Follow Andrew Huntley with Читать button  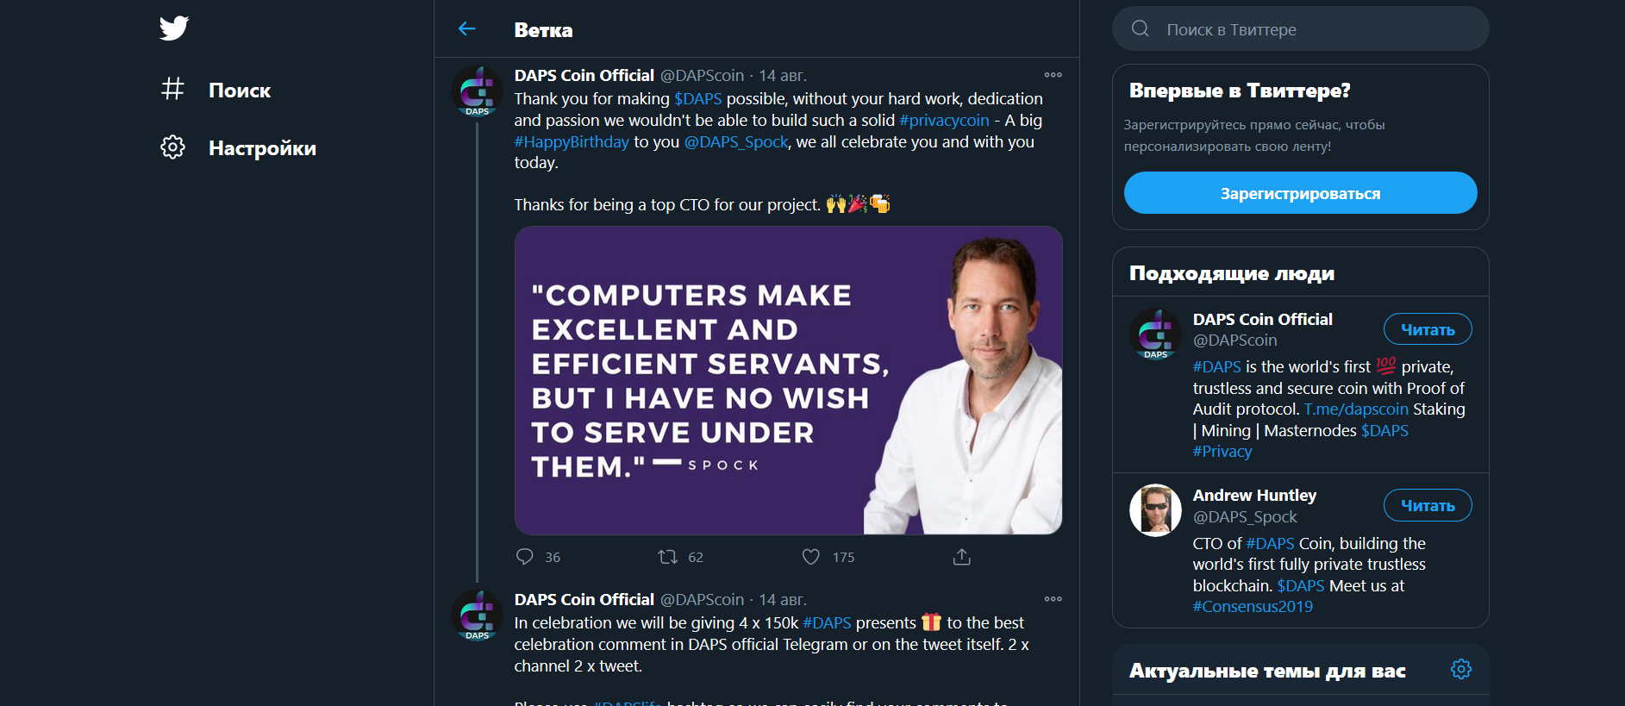(x=1428, y=505)
